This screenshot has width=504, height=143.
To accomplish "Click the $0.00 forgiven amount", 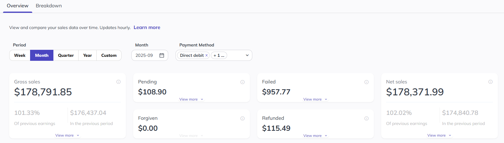I will pyautogui.click(x=148, y=128).
